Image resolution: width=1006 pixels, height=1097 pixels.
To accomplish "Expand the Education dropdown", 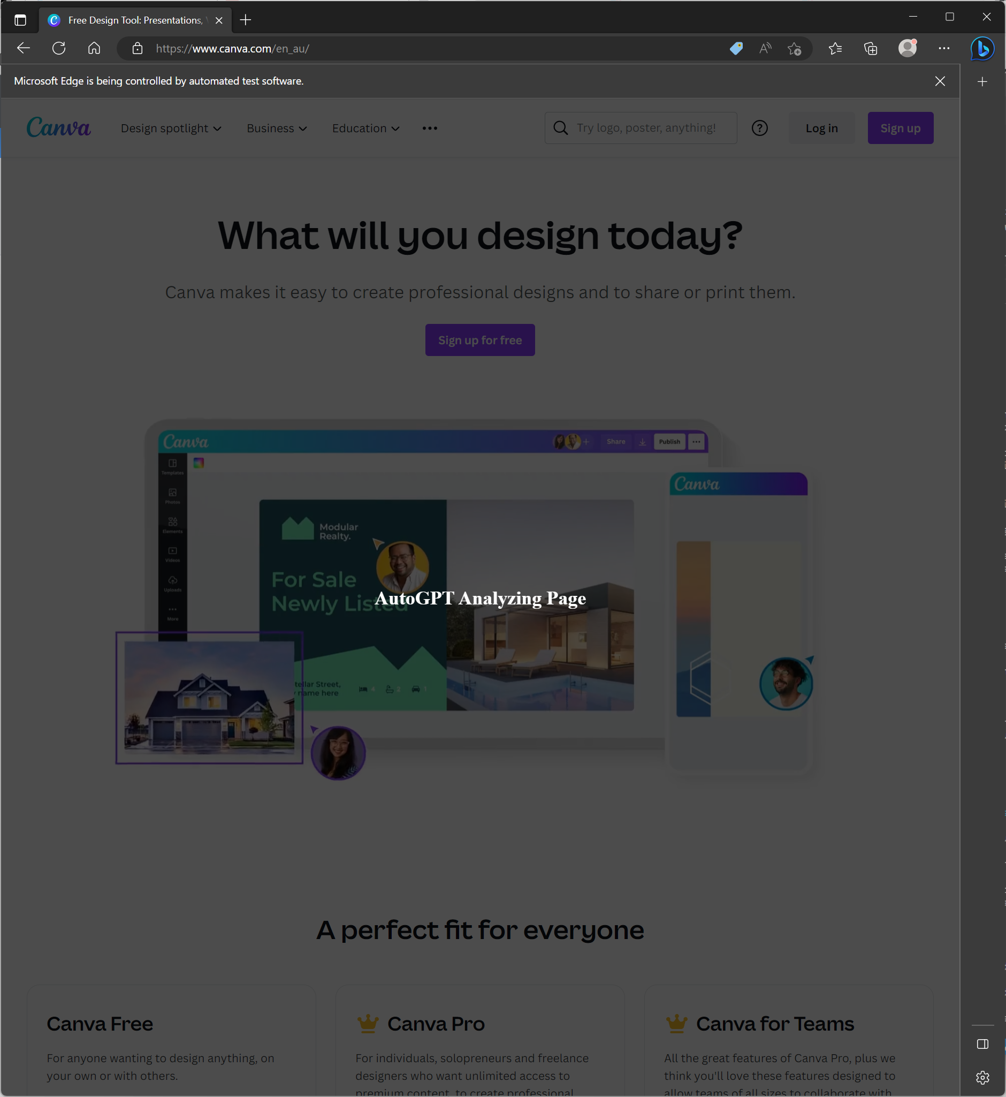I will tap(365, 128).
